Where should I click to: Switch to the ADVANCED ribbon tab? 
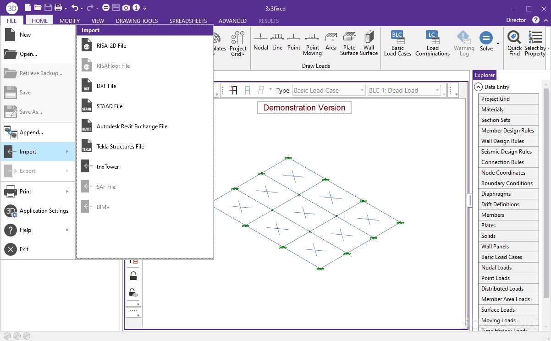click(232, 21)
